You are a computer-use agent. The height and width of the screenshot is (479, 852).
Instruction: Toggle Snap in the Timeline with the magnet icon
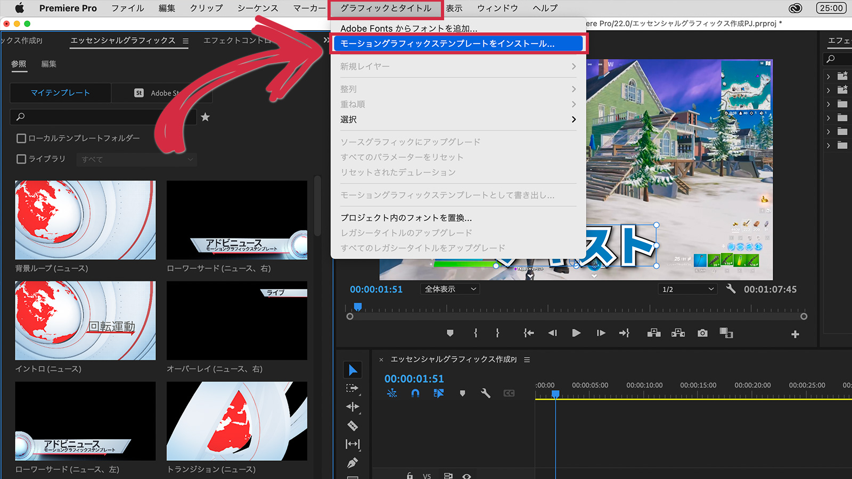click(415, 393)
